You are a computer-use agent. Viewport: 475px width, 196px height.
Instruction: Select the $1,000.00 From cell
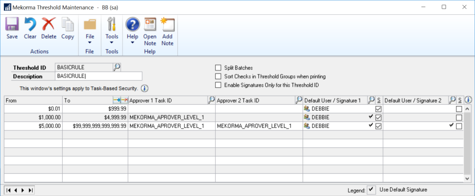tap(33, 118)
